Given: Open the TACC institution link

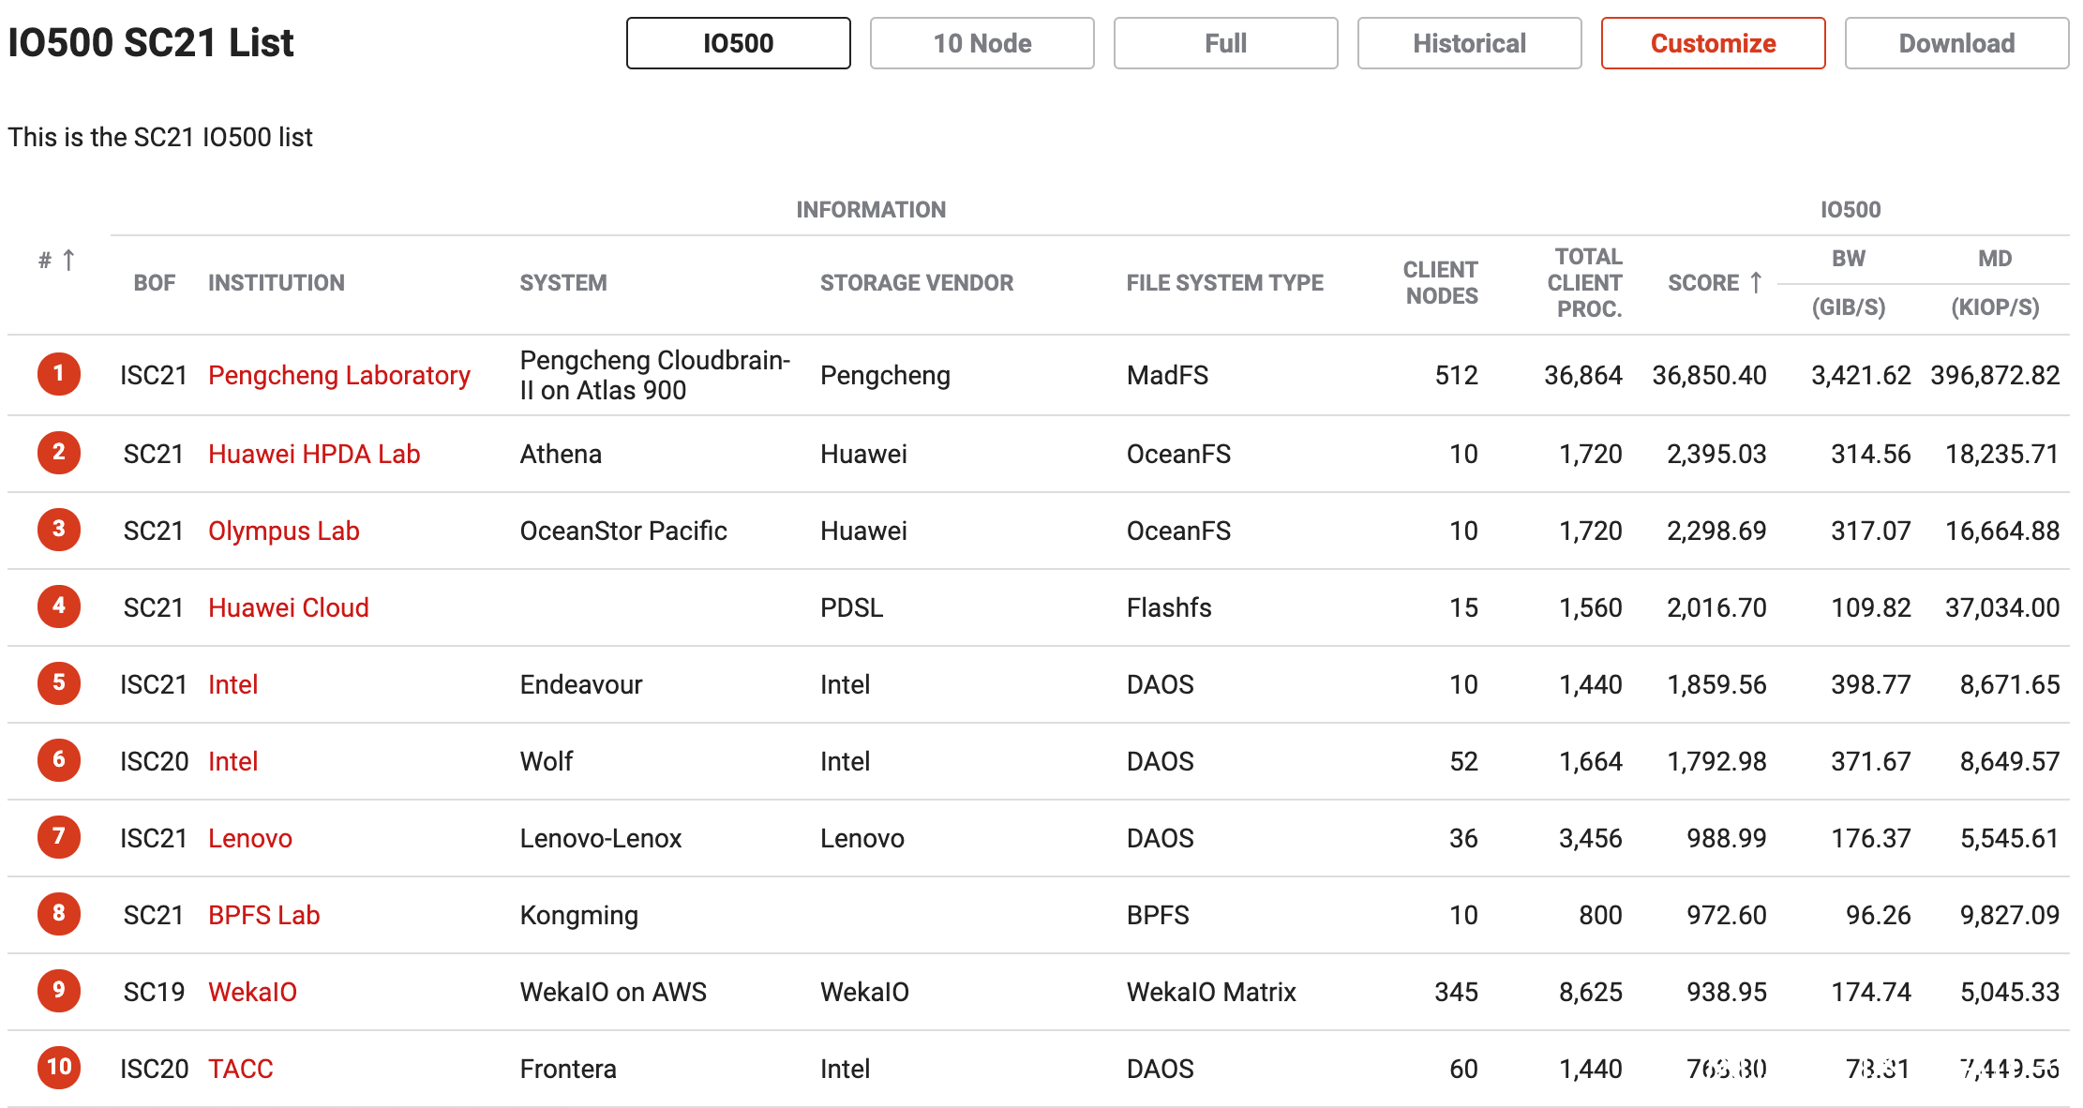Looking at the screenshot, I should 240,1069.
